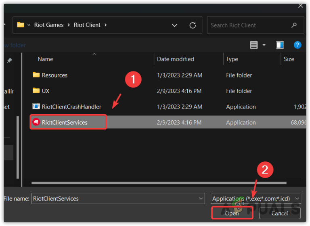310x226 pixels.
Task: Select the UX folder name
Action: click(46, 91)
